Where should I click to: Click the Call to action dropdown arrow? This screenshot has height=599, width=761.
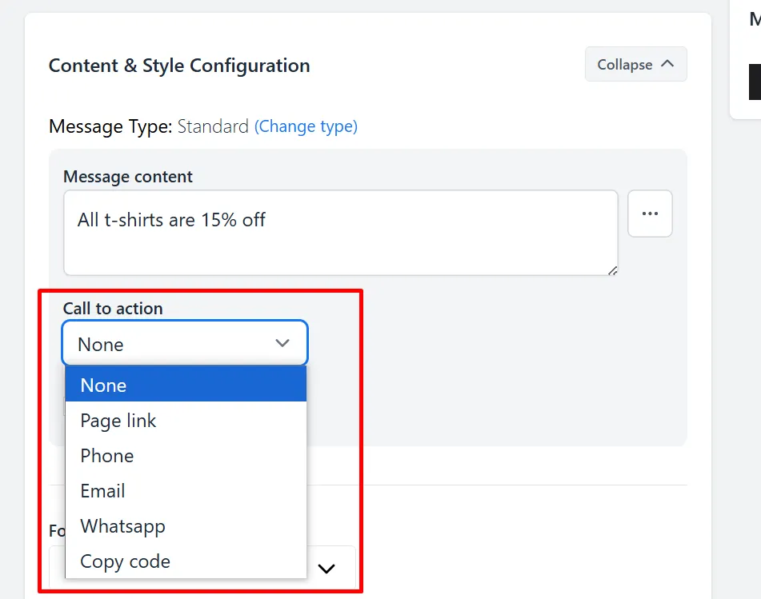coord(282,343)
